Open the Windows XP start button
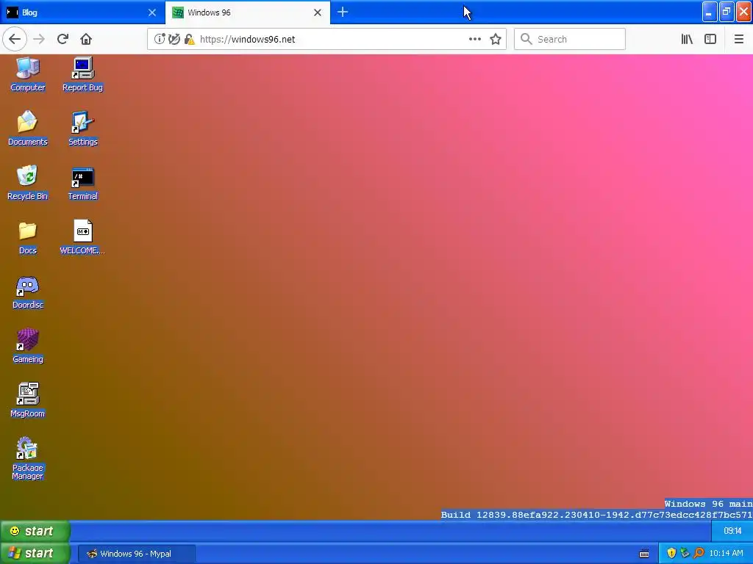753x564 pixels. 35,553
